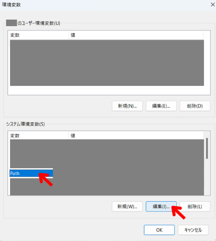
Task: Confirm changes with the OK button
Action: (x=159, y=230)
